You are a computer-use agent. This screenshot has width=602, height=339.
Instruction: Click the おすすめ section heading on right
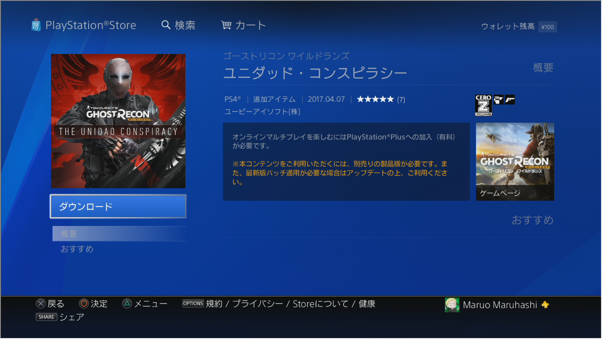(x=533, y=220)
